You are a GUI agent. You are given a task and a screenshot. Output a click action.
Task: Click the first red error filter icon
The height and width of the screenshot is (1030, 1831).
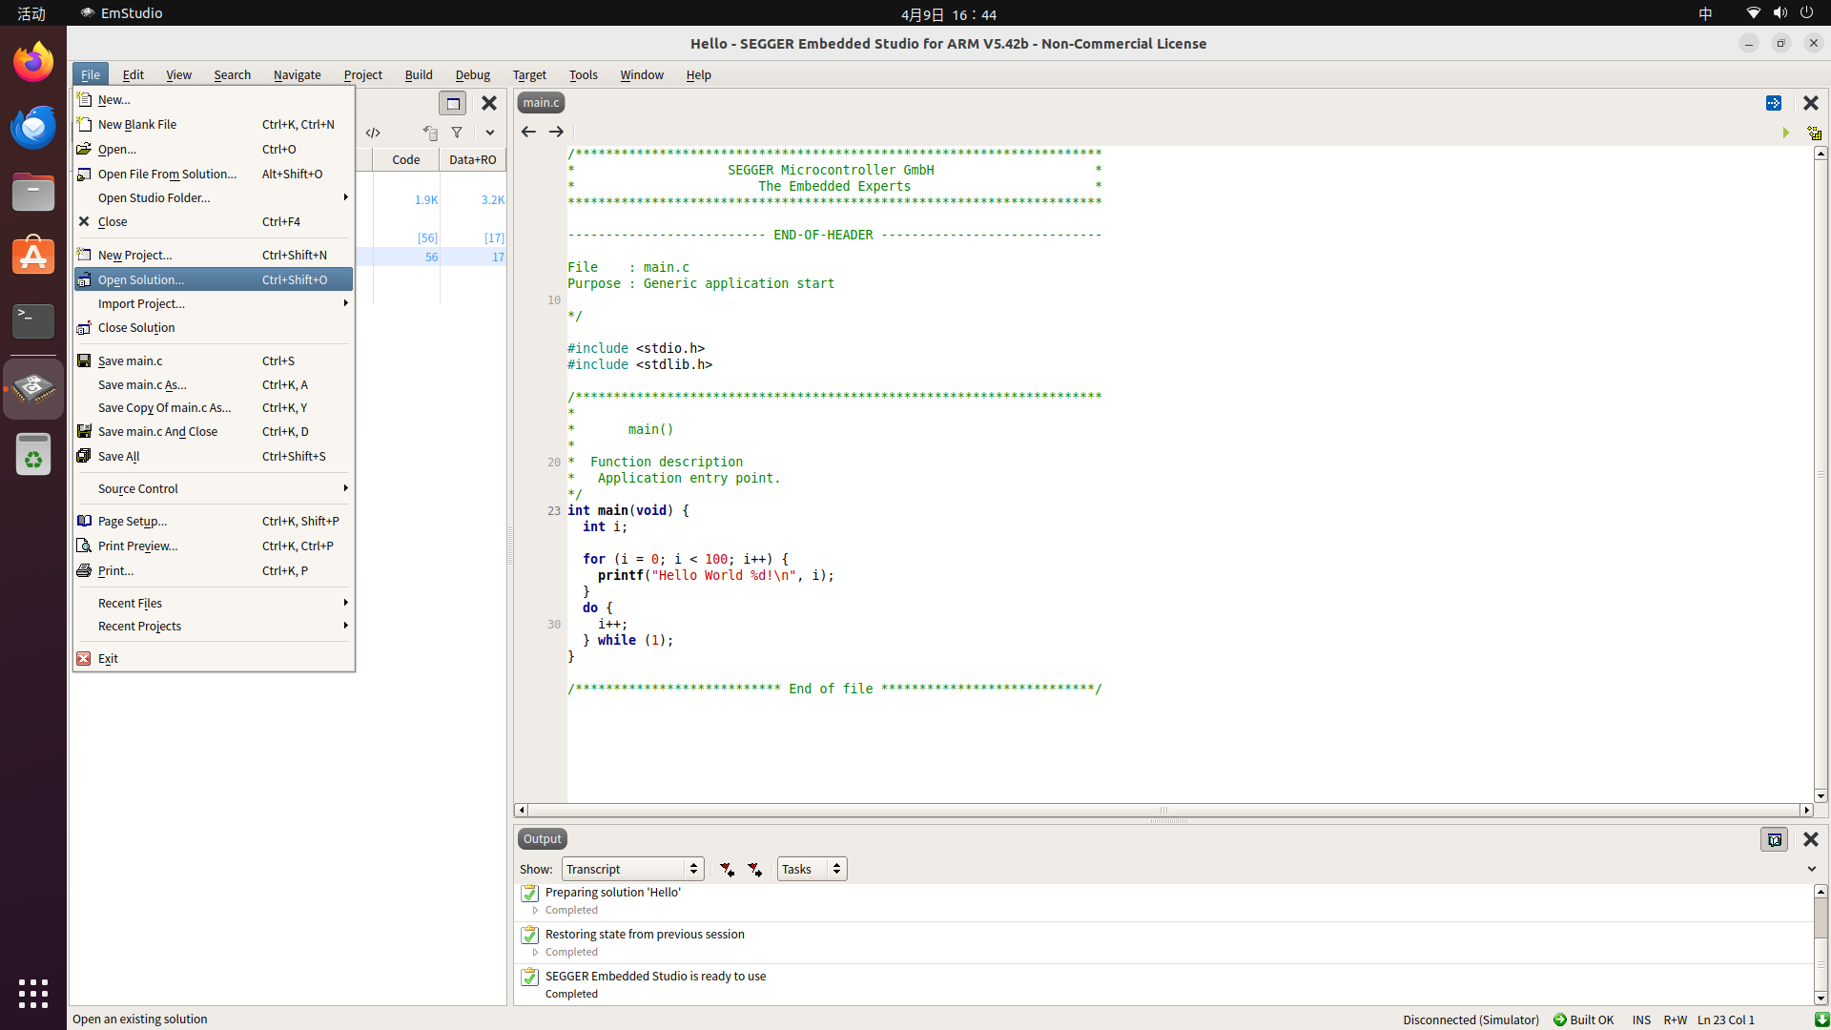click(x=727, y=869)
